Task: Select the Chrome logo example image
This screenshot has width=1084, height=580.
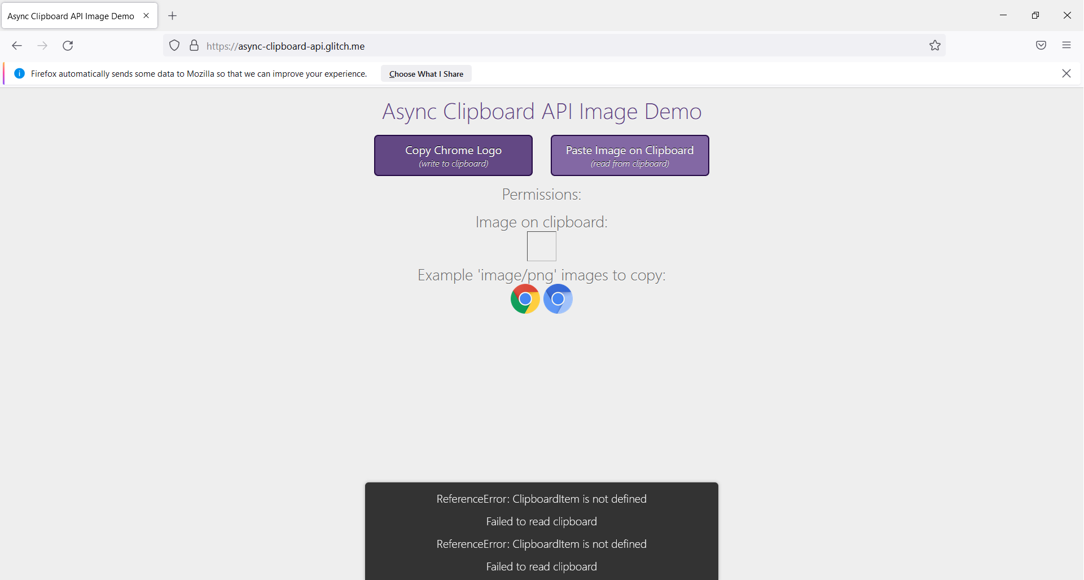Action: pyautogui.click(x=525, y=299)
